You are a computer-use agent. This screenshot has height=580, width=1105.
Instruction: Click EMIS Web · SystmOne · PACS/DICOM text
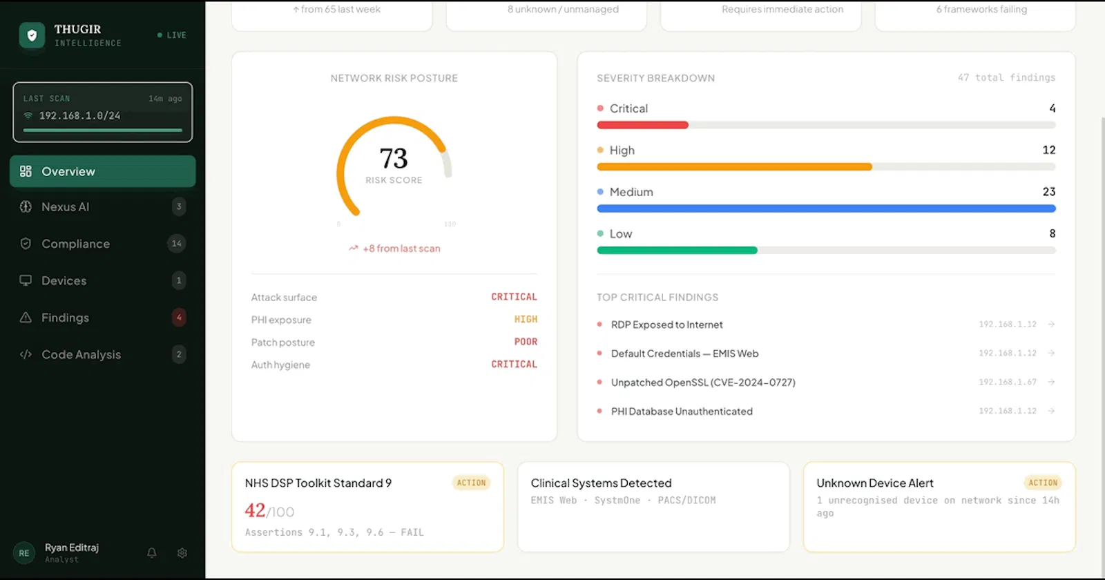pyautogui.click(x=623, y=501)
